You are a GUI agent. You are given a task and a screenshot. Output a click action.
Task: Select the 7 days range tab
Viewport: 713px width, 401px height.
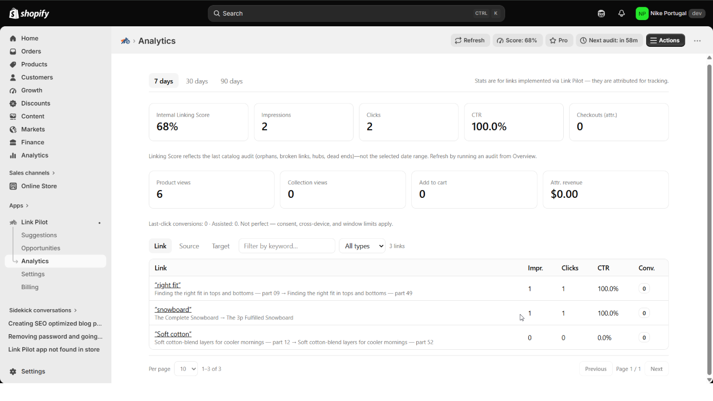coord(164,81)
